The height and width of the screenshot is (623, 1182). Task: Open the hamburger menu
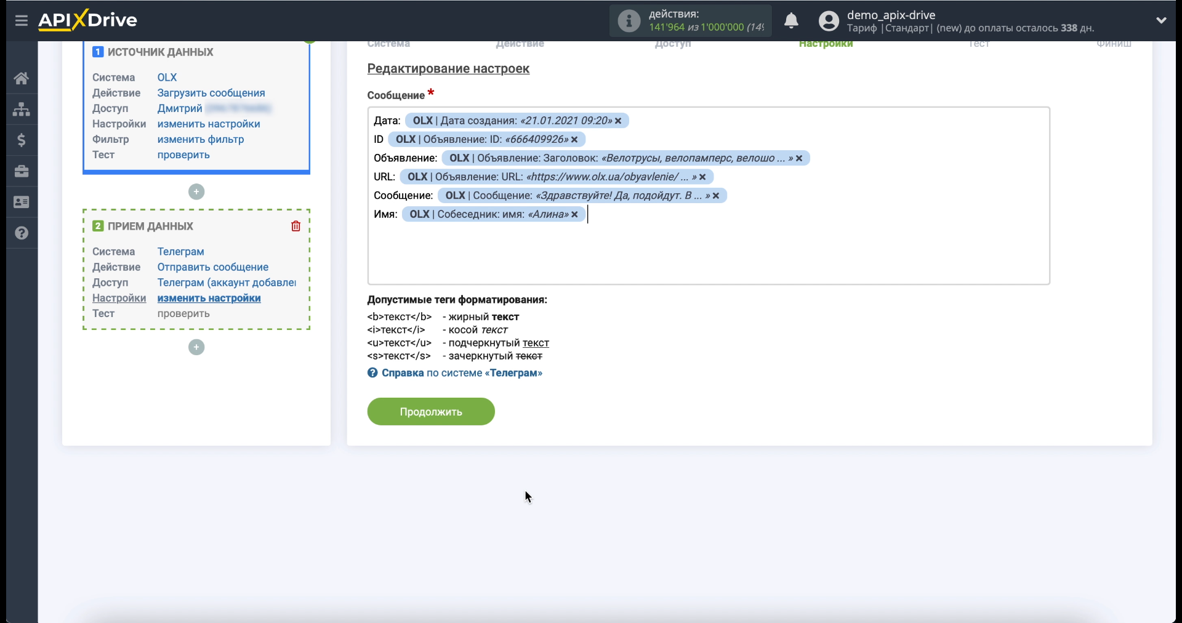22,20
